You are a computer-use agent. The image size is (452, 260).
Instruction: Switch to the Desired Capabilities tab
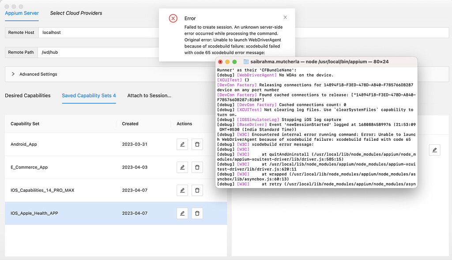pos(28,95)
